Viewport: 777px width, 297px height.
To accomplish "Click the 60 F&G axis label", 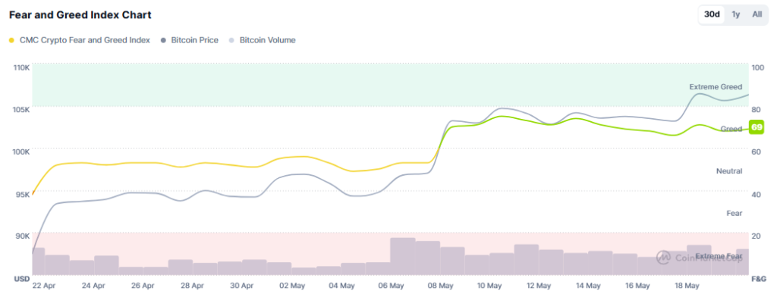I will coord(756,152).
